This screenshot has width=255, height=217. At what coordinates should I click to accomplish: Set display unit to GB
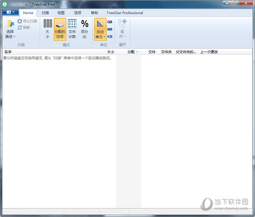click(x=110, y=22)
